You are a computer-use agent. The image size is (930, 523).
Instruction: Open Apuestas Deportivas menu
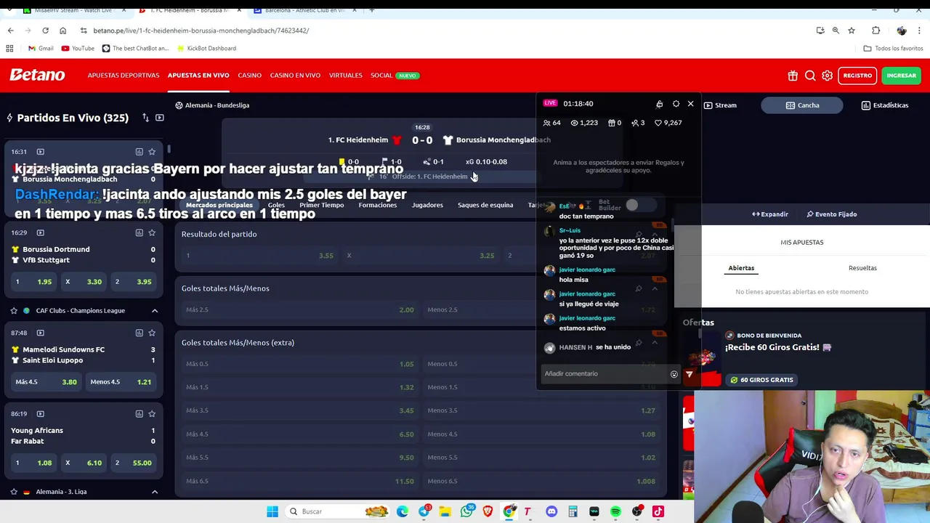coord(124,76)
